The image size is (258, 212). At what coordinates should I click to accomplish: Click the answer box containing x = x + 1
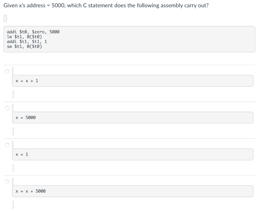133,81
